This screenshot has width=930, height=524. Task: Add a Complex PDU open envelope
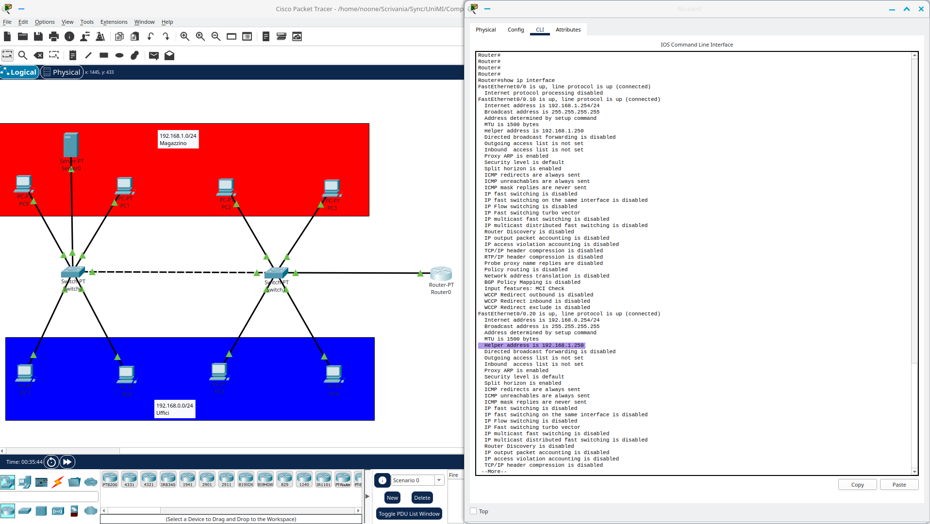click(x=169, y=55)
